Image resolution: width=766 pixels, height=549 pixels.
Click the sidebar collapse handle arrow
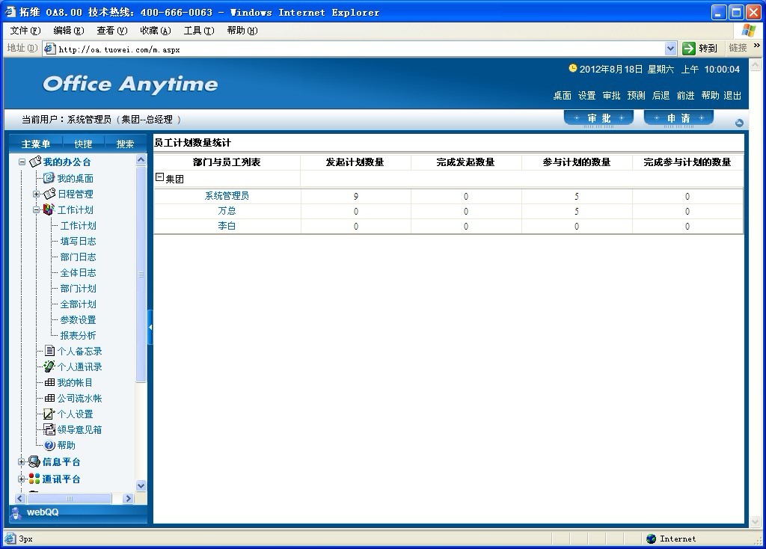click(x=150, y=328)
